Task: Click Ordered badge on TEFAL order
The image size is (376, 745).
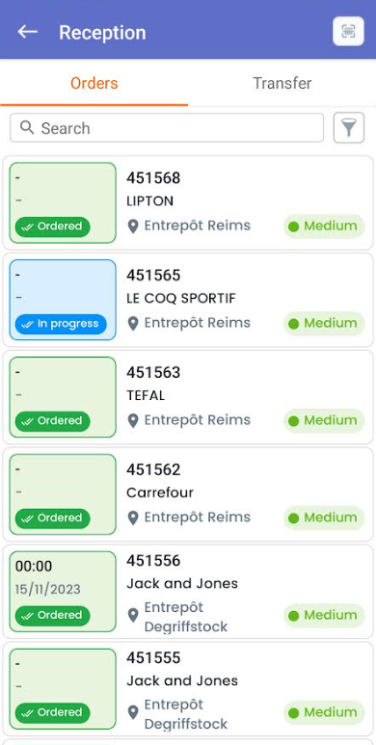Action: click(53, 421)
